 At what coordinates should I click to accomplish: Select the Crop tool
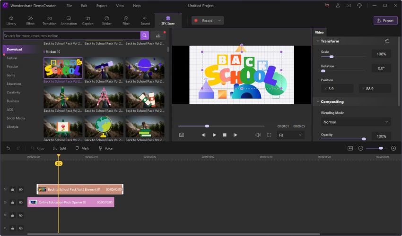pos(37,148)
